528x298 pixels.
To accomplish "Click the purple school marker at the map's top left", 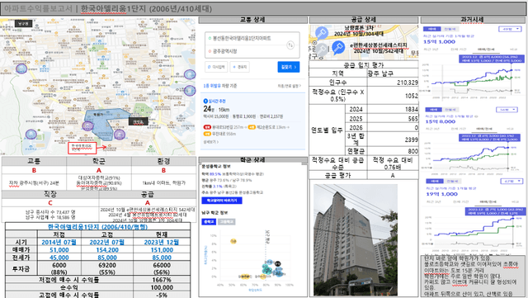I will [21, 69].
